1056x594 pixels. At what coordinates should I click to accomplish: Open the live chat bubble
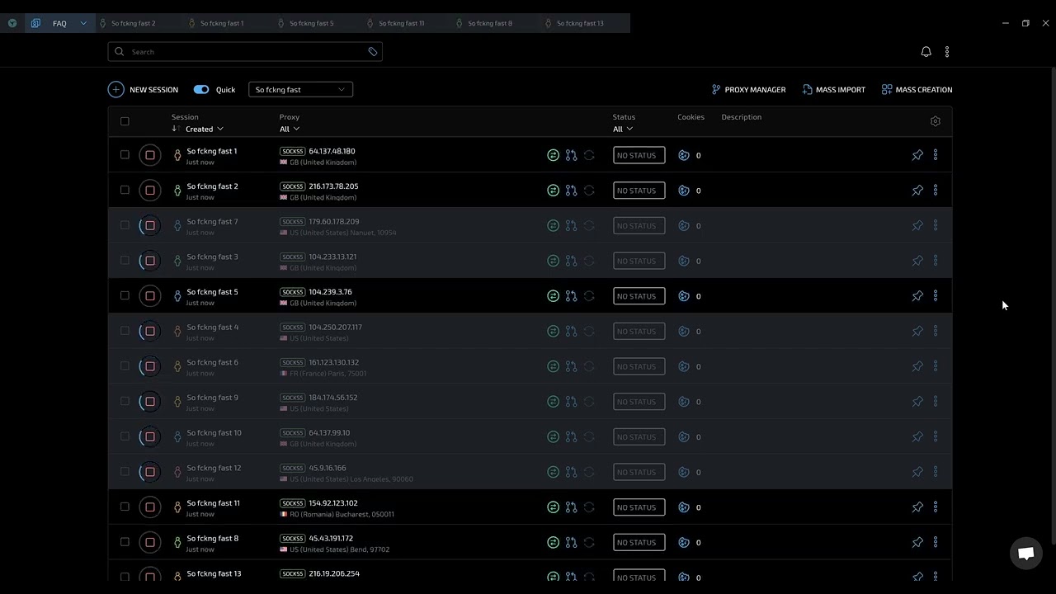pos(1026,554)
